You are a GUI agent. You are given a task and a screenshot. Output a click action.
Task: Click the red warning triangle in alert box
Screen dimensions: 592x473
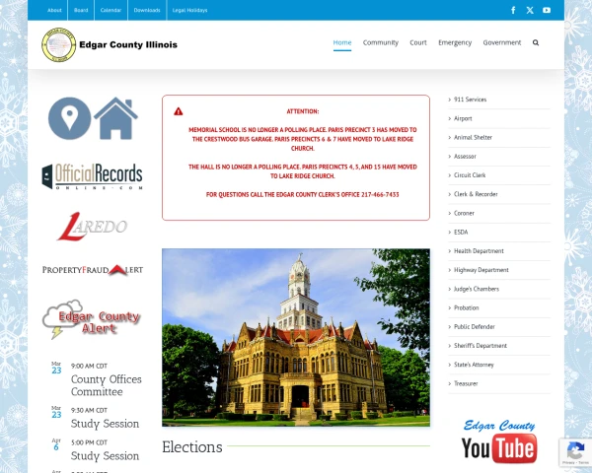coord(179,111)
